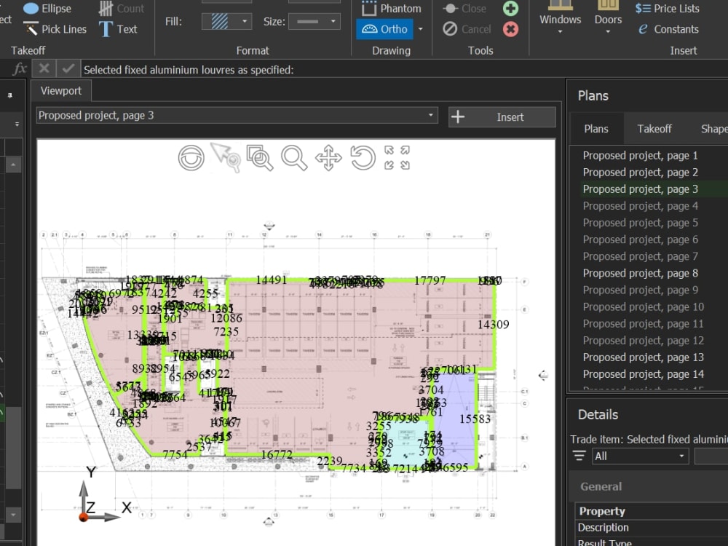This screenshot has width=728, height=546.
Task: Click the zoom extents icon
Action: (x=397, y=158)
